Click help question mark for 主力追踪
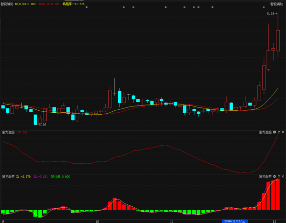 coord(279,132)
